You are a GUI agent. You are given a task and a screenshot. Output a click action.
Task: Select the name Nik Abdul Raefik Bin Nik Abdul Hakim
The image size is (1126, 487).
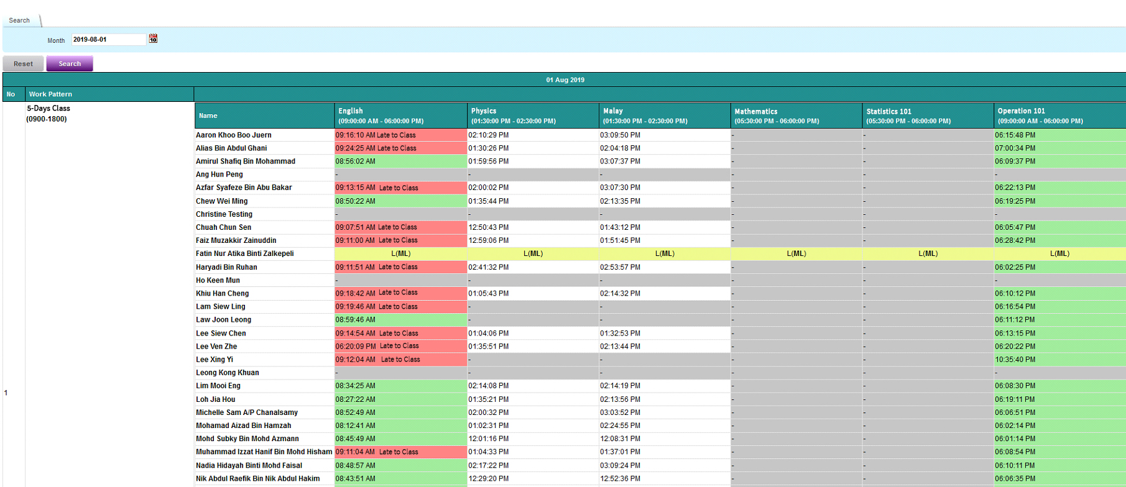click(257, 478)
